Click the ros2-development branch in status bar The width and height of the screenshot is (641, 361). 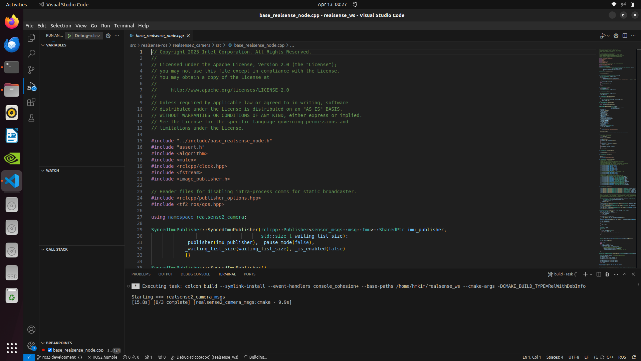(x=56, y=357)
